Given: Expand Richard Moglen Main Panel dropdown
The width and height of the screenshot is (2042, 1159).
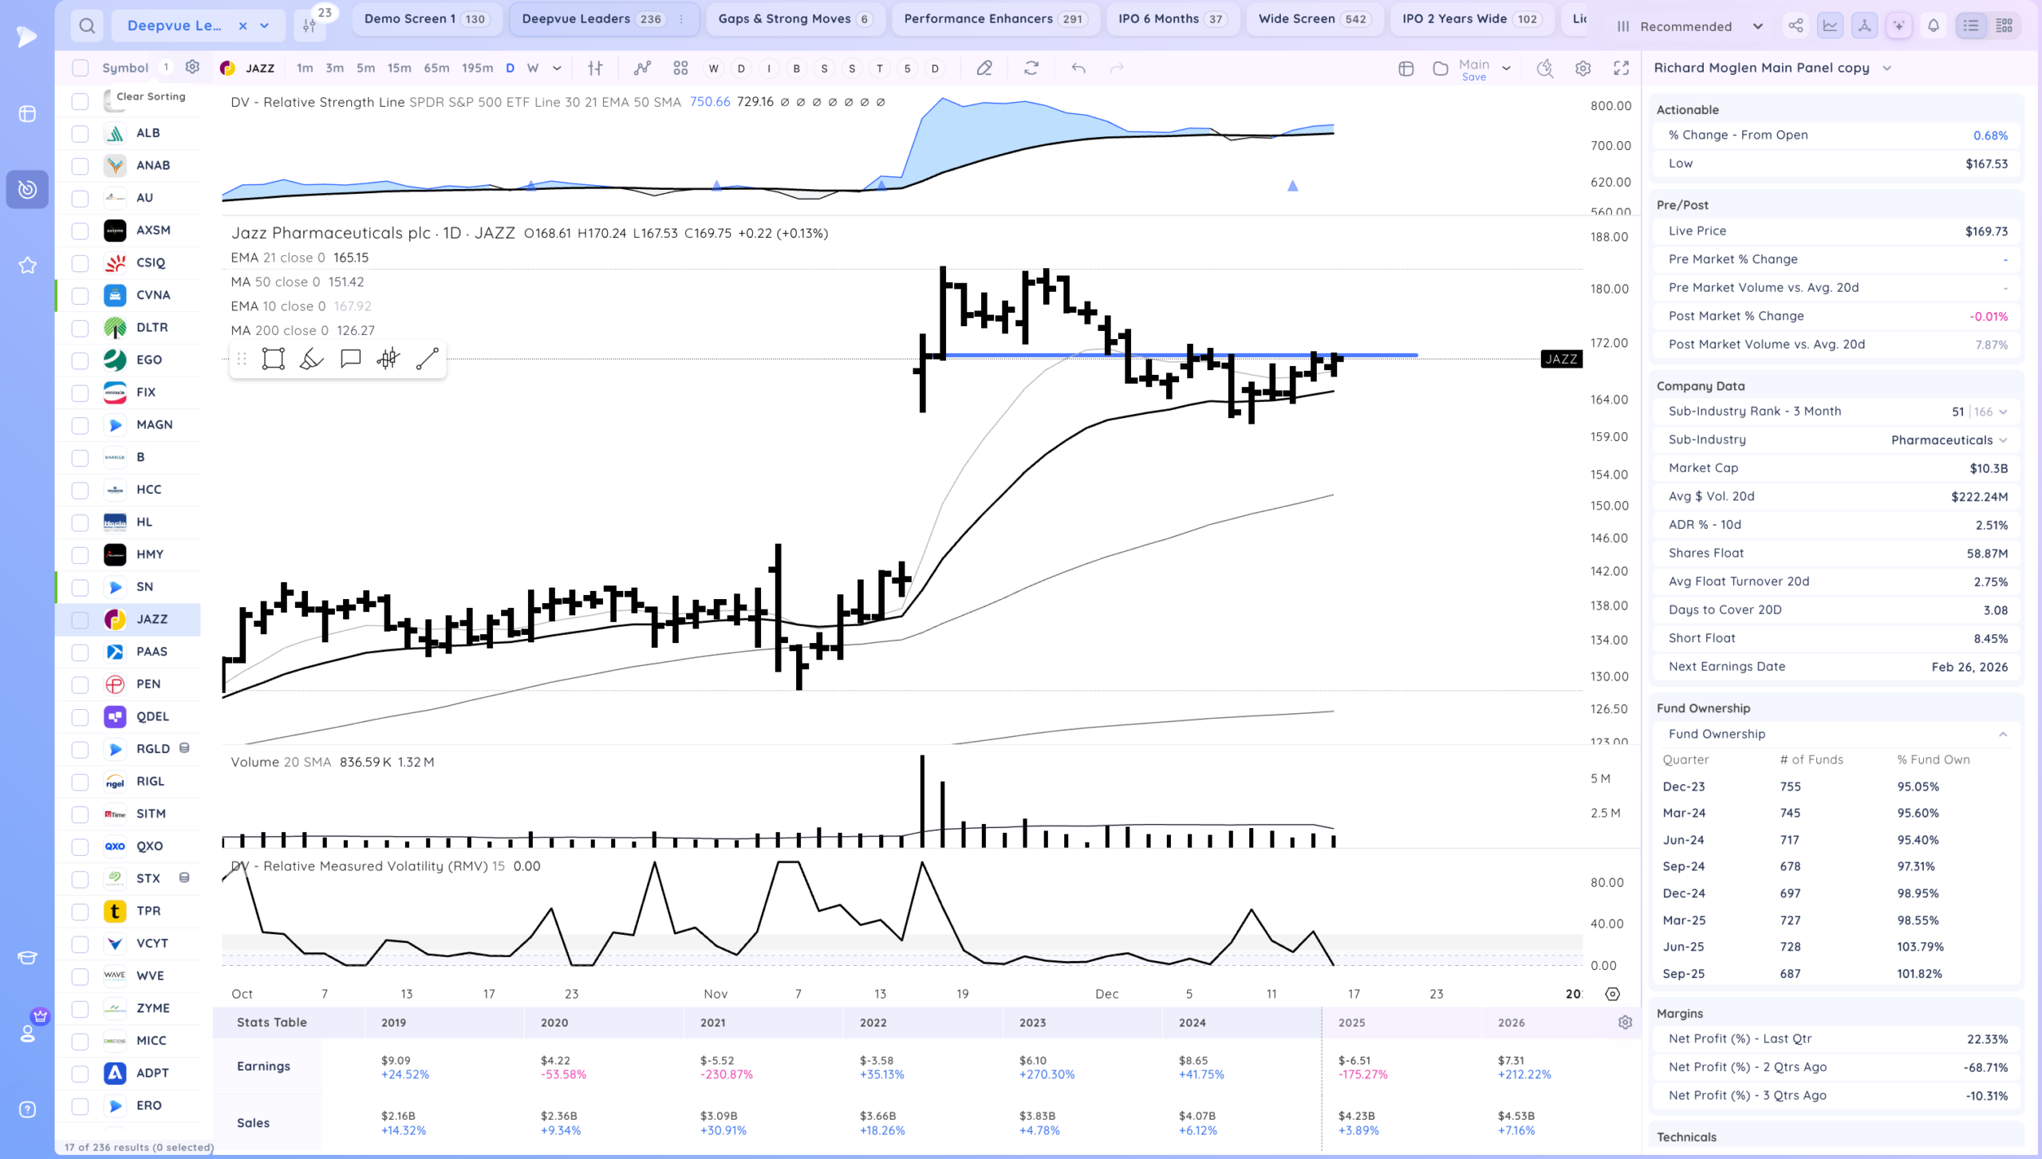Looking at the screenshot, I should [x=1886, y=69].
